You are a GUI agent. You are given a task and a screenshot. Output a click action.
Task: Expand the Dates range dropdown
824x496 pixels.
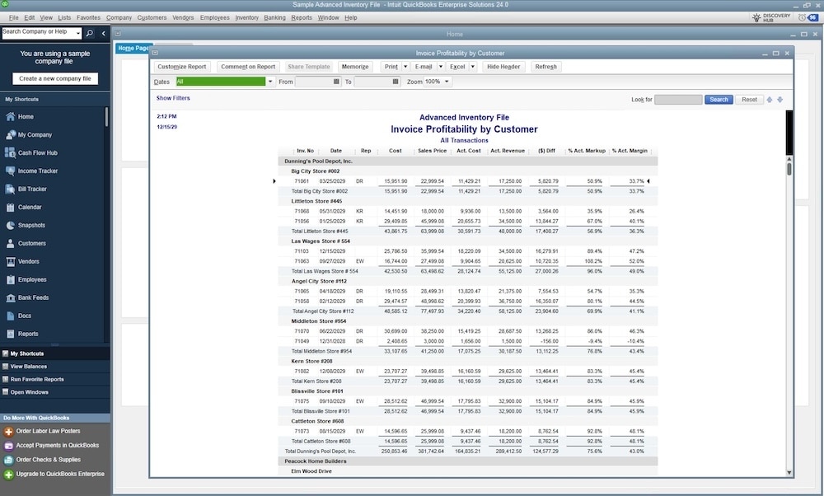(270, 82)
